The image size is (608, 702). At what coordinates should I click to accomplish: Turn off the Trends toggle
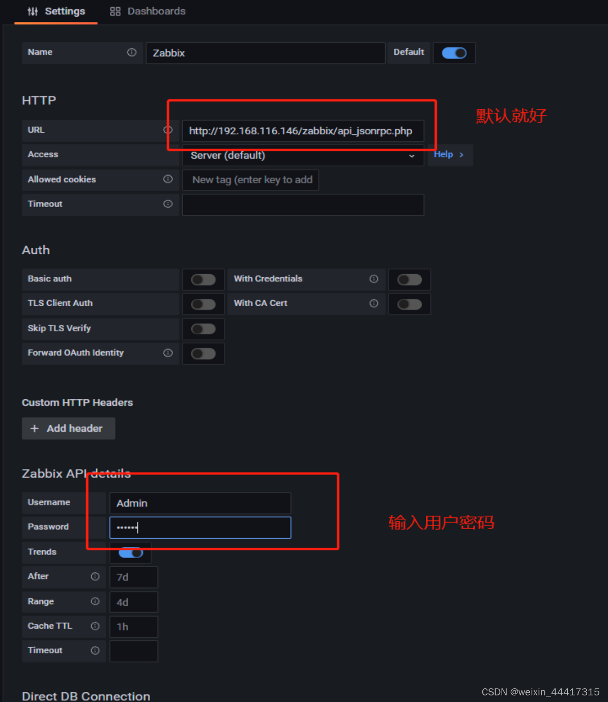[x=130, y=552]
